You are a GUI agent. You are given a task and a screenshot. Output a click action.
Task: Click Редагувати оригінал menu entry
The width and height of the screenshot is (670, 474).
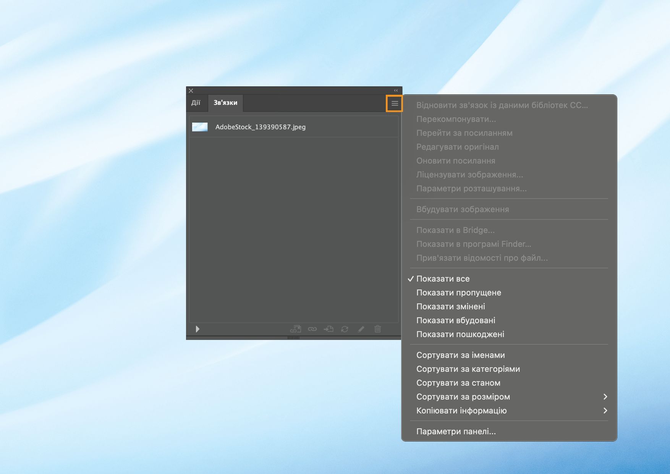[509, 147]
